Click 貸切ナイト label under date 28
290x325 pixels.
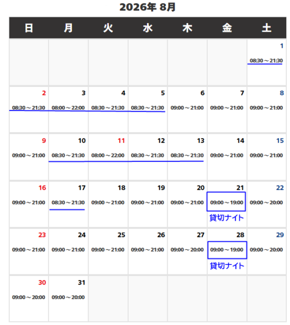pyautogui.click(x=227, y=265)
